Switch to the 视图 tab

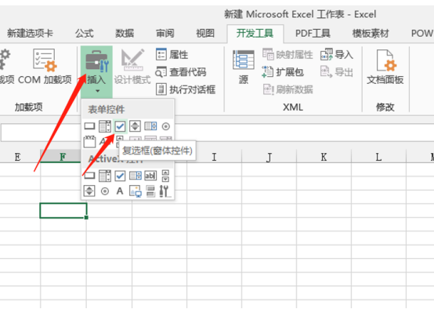coord(205,34)
